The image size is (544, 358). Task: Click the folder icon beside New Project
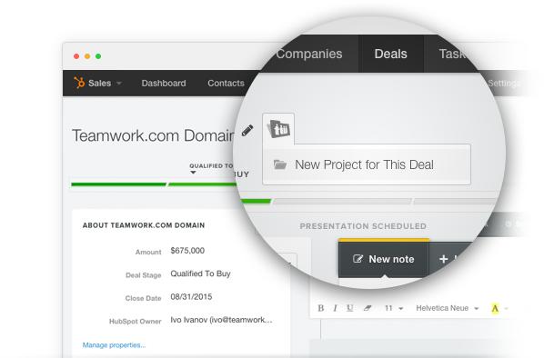click(x=280, y=164)
